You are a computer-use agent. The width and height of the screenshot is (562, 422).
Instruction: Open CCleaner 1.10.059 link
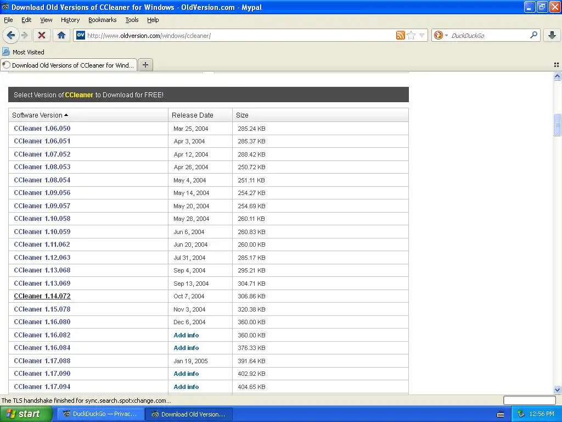42,232
